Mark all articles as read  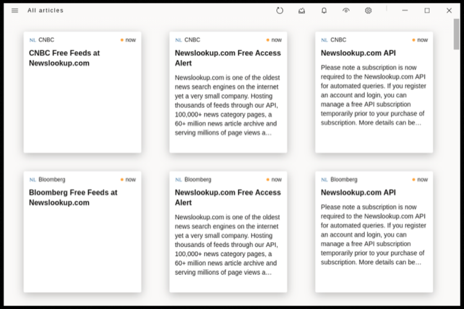pyautogui.click(x=301, y=11)
